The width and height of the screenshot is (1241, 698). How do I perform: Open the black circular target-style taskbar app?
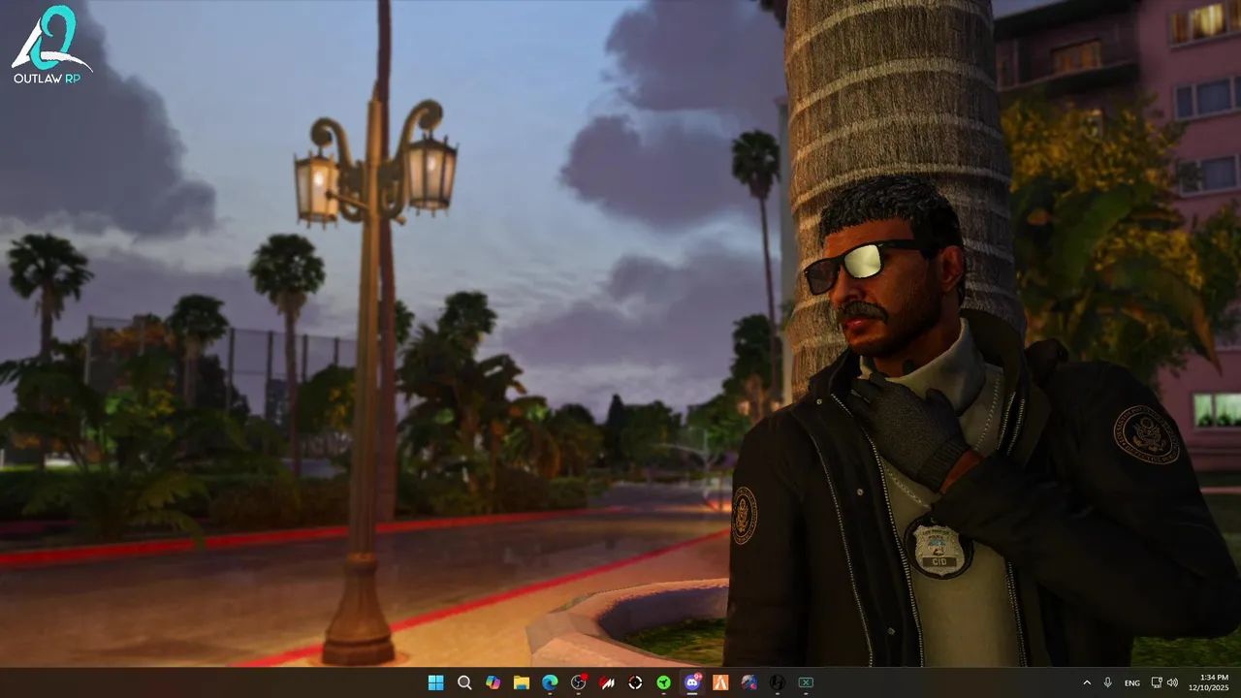[635, 682]
